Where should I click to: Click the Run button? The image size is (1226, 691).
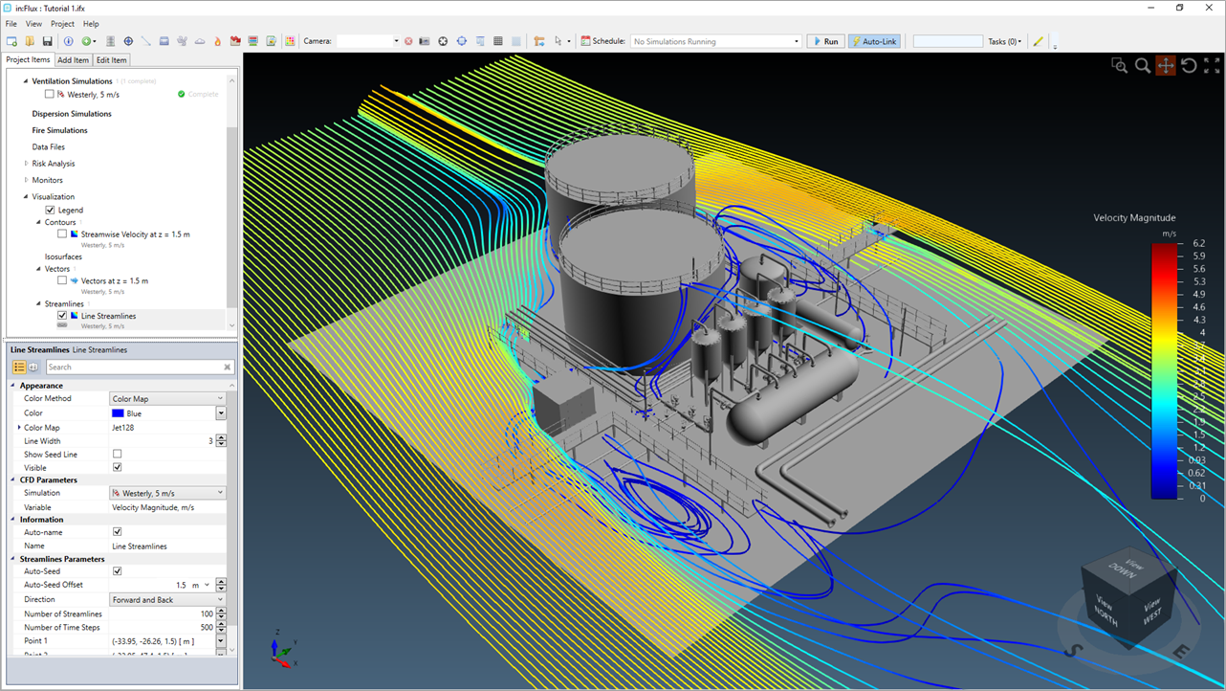click(825, 41)
